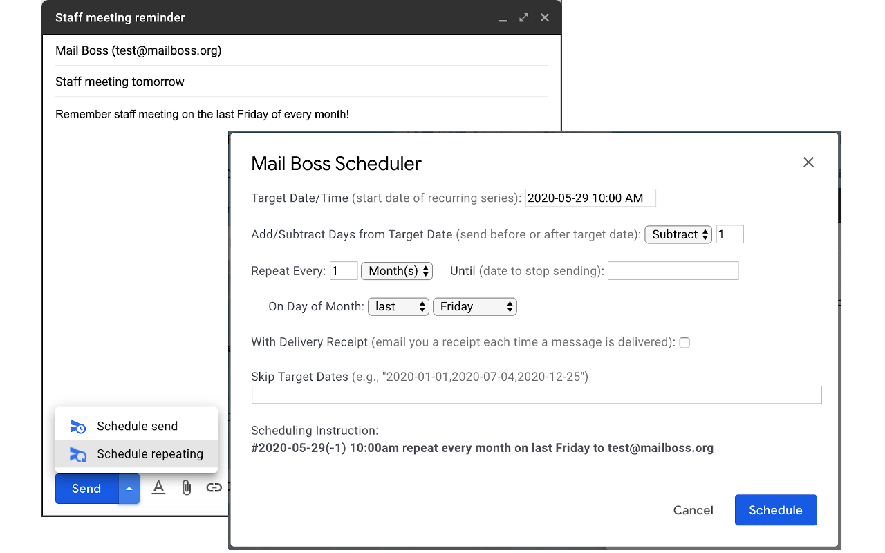
Task: Open the Friday weekday dropdown
Action: 475,306
